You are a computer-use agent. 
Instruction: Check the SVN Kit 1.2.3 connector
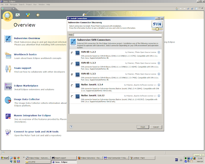point(72,53)
